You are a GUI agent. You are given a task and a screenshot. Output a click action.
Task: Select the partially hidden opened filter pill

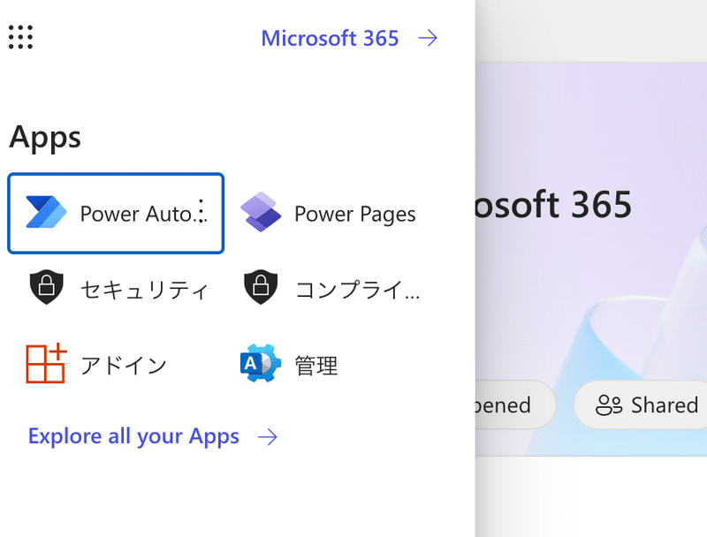(515, 405)
